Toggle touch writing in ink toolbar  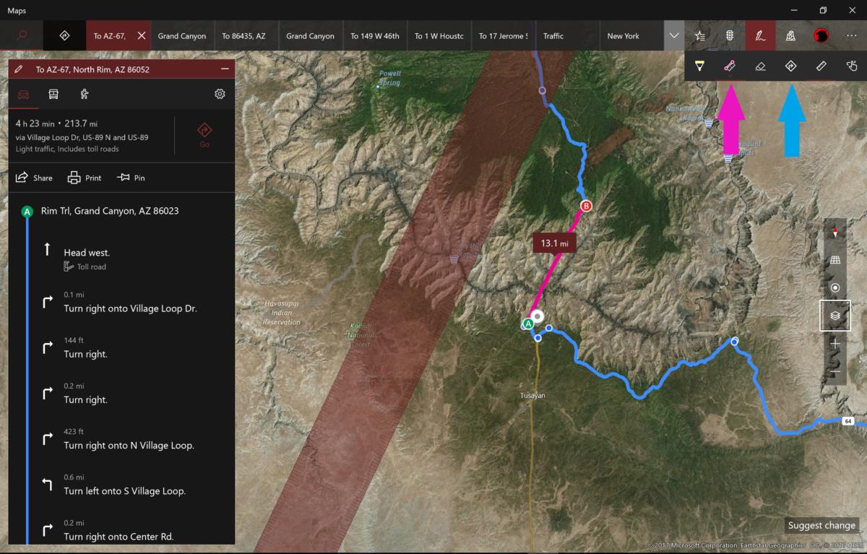(x=851, y=66)
